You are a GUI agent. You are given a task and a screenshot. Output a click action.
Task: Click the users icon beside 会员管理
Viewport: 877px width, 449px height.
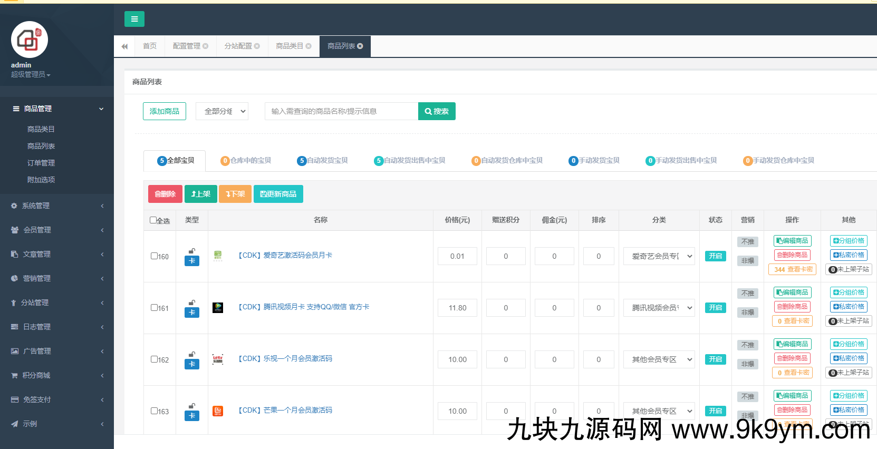point(15,230)
